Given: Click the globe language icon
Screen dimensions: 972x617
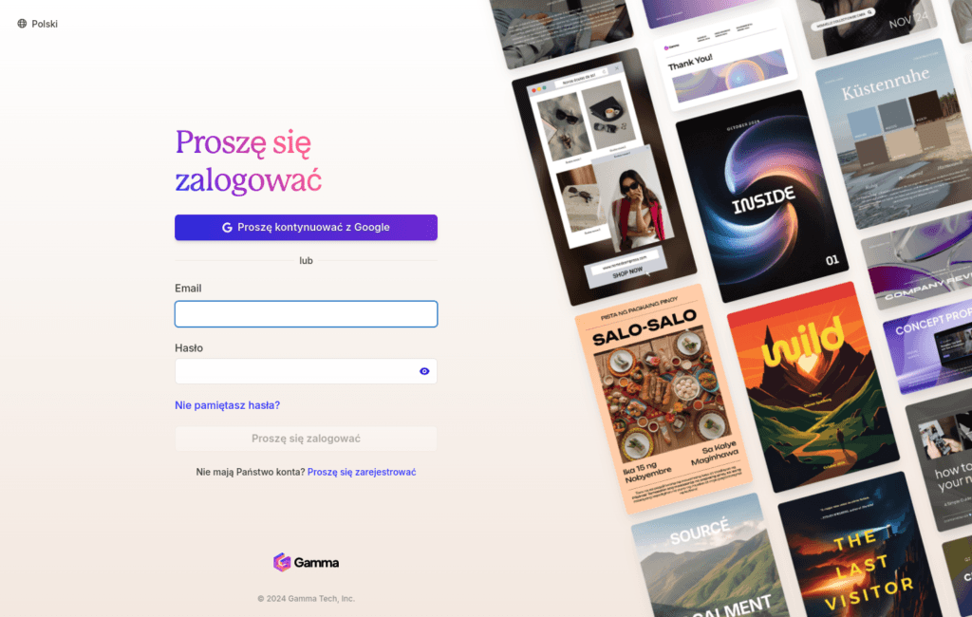Looking at the screenshot, I should click(x=22, y=24).
